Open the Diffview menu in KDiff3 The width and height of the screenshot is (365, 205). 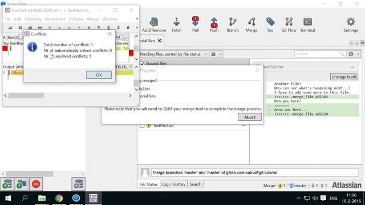(76, 19)
